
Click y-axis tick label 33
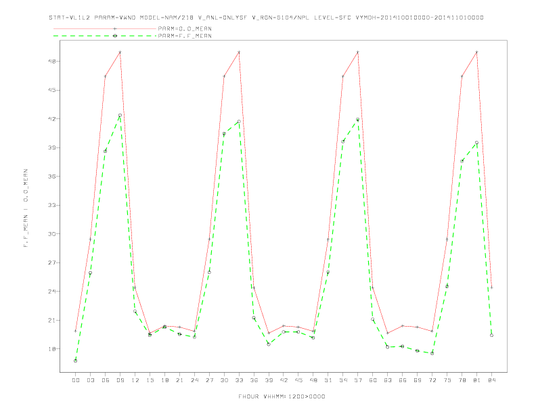click(53, 205)
